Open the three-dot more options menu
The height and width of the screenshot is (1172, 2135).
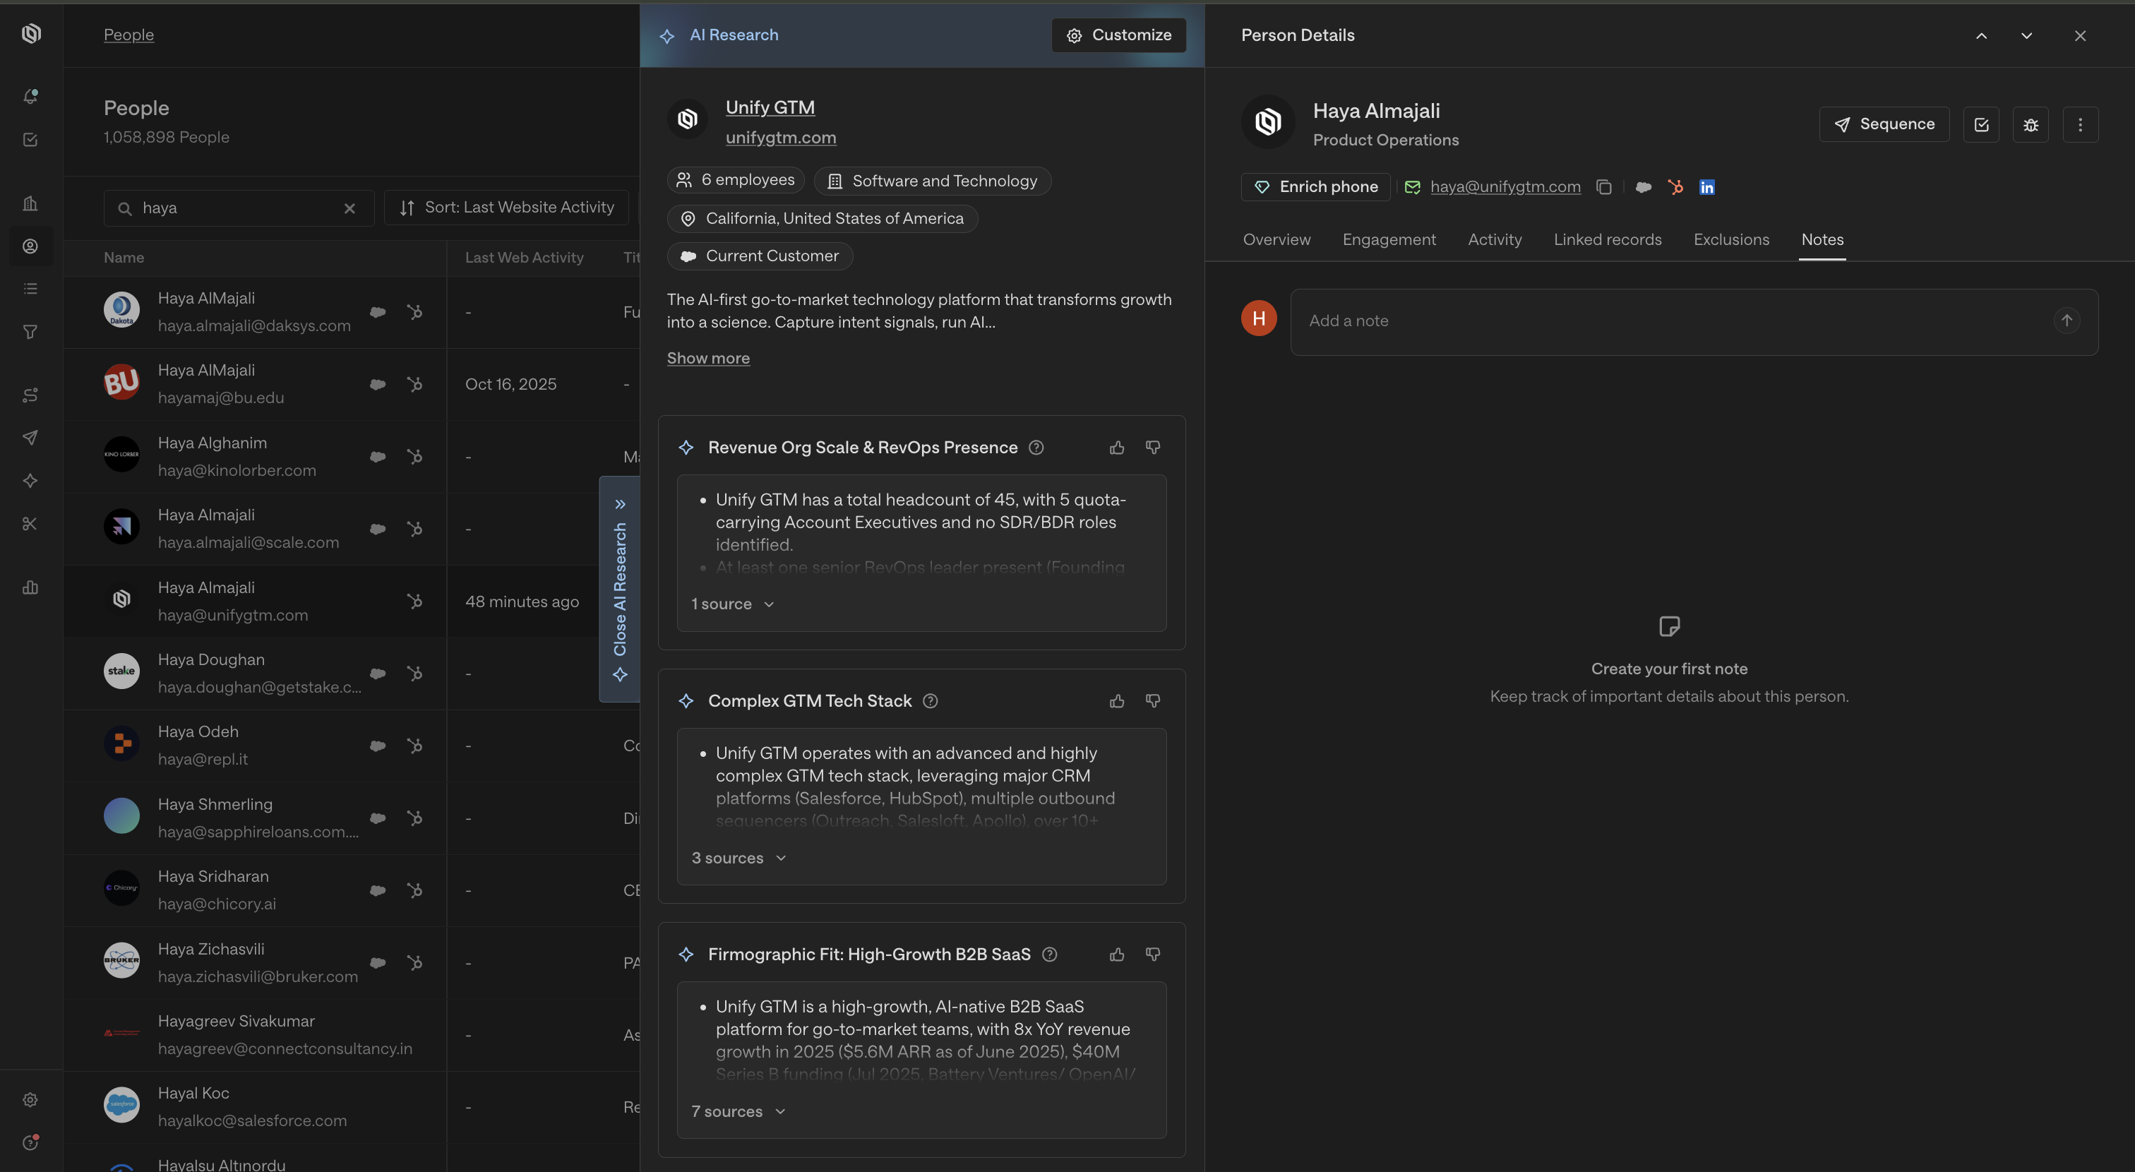pyautogui.click(x=2081, y=124)
